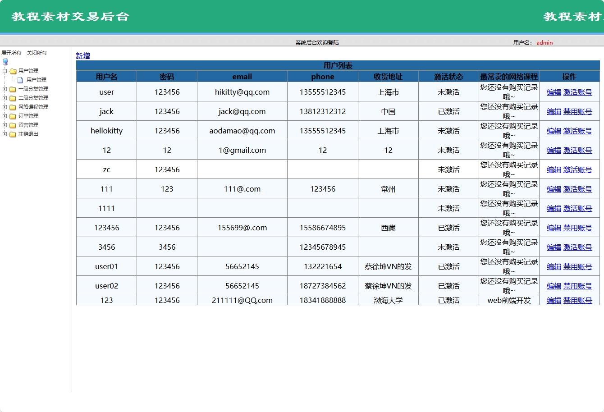Click the folder icon beside 网络课程管理
604x412 pixels.
coord(13,107)
